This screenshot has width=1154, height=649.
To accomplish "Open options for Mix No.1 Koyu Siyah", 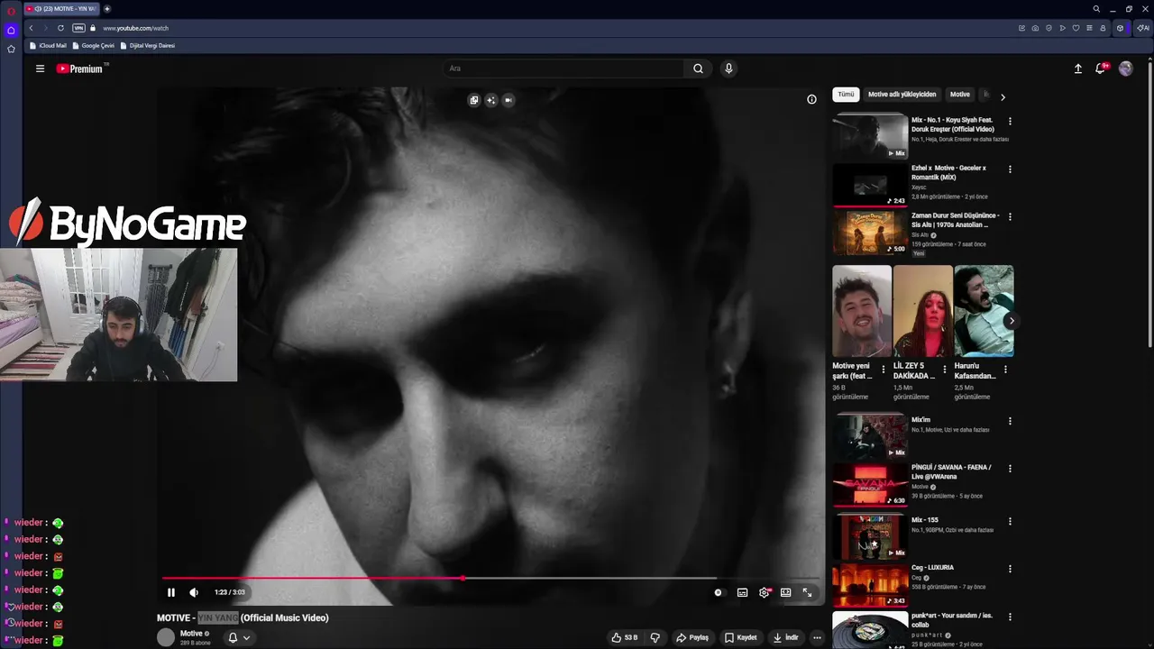I will (1010, 121).
